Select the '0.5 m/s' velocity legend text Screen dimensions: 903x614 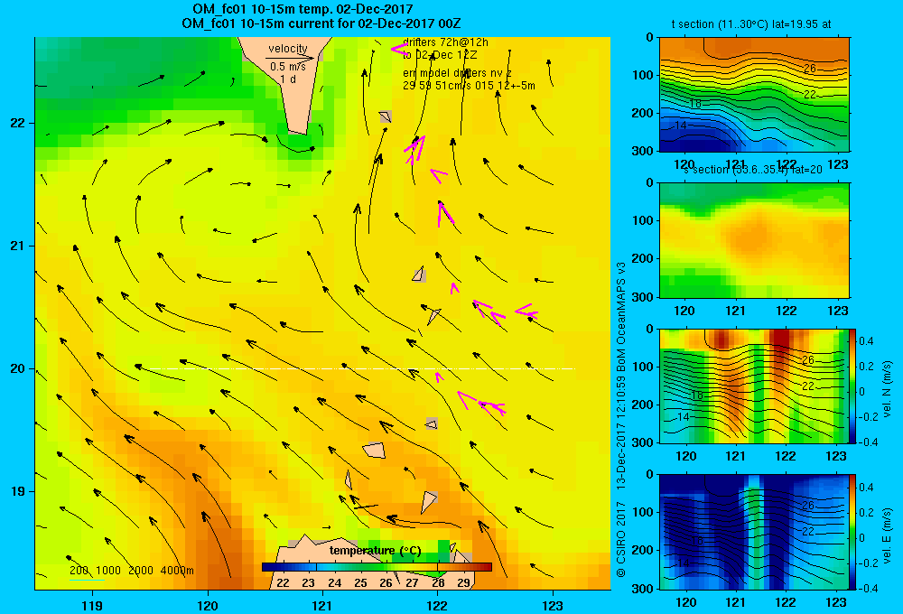(x=288, y=67)
